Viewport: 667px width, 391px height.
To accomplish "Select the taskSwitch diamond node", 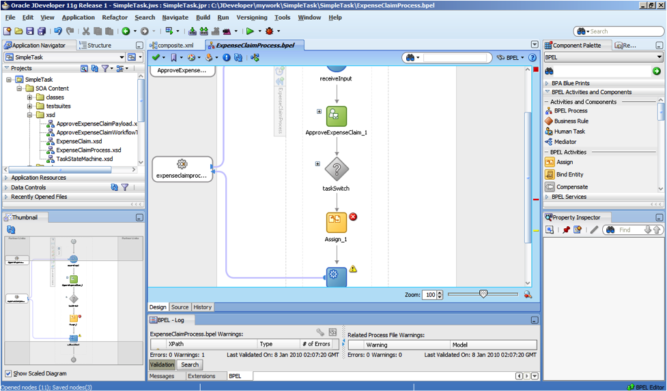I will (336, 170).
